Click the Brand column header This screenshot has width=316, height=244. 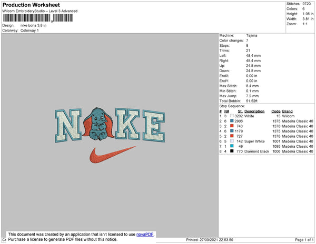click(288, 111)
